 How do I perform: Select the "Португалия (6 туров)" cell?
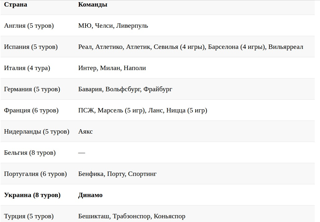click(35, 174)
